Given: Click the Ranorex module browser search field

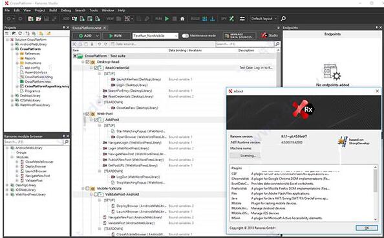Looking at the screenshot, I should 34,142.
